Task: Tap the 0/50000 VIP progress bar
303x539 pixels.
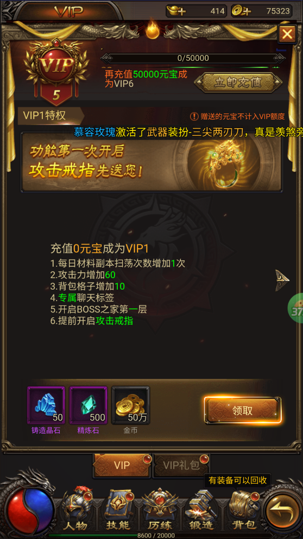Action: [x=193, y=59]
